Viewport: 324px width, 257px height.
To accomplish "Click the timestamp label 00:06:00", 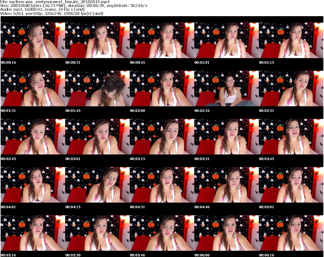I will (202, 255).
